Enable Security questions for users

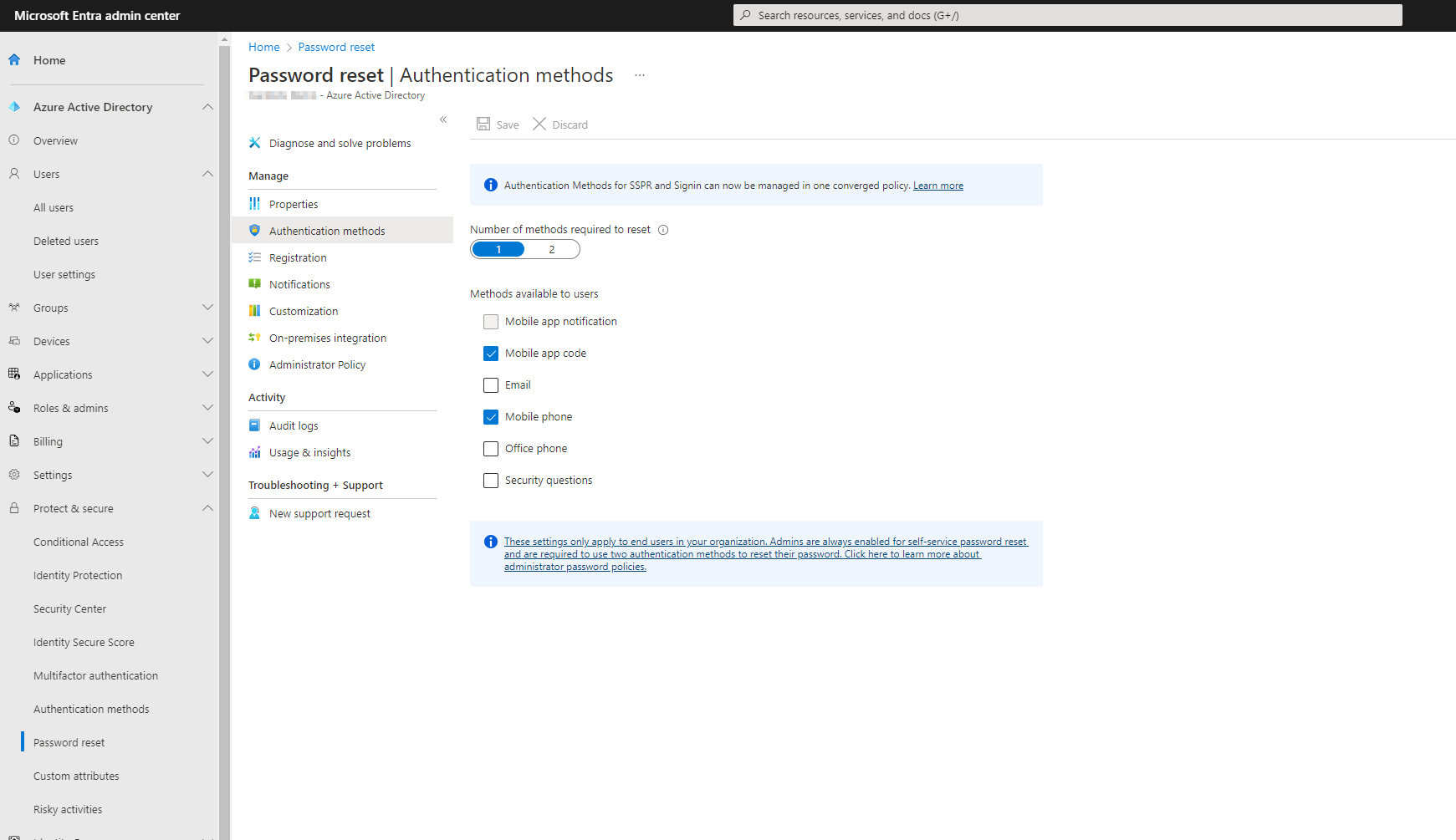(x=490, y=480)
